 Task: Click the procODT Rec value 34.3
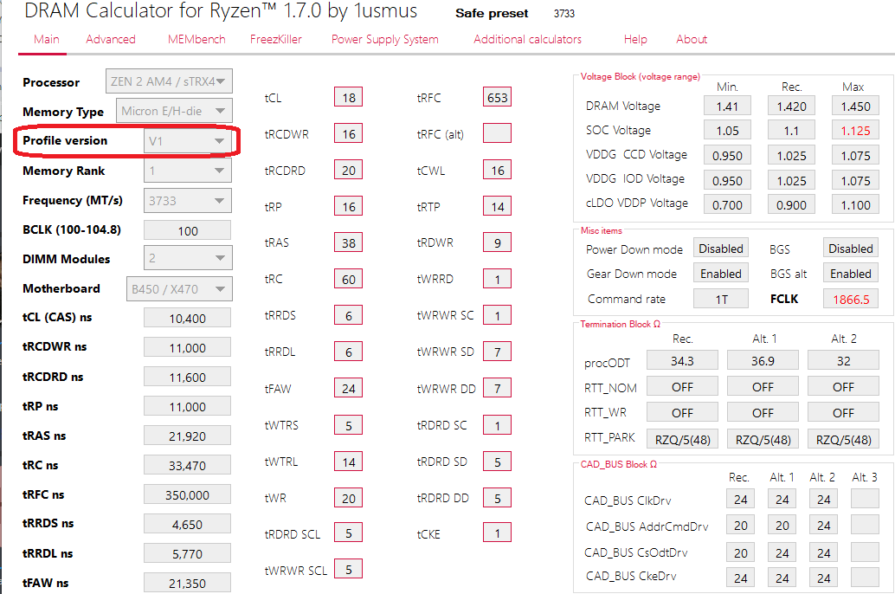click(682, 361)
